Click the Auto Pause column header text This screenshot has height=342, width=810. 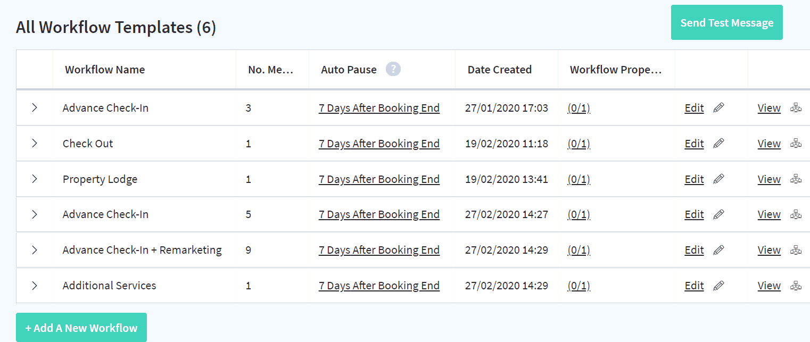point(349,70)
